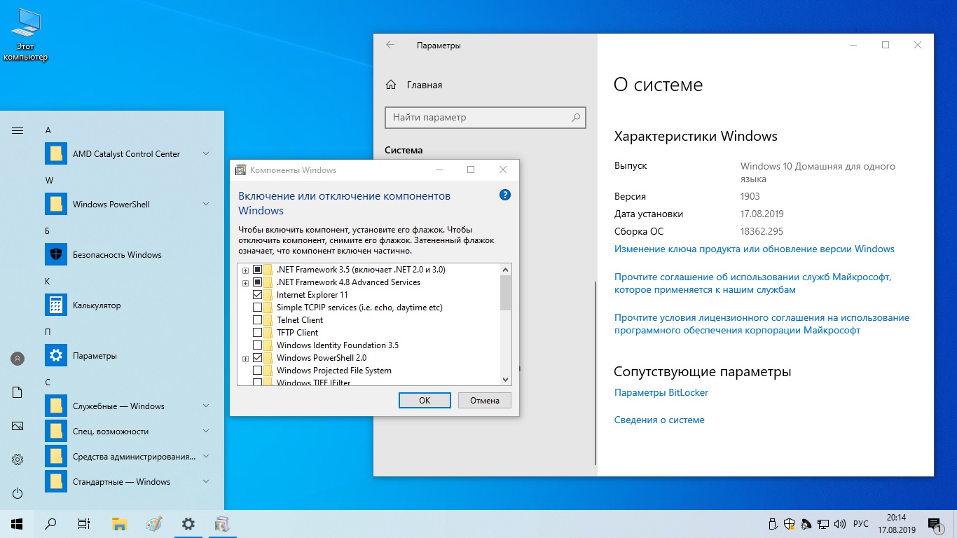The width and height of the screenshot is (957, 538).
Task: Toggle .NET Framework 4.8 Advanced Services checkbox
Action: 257,282
